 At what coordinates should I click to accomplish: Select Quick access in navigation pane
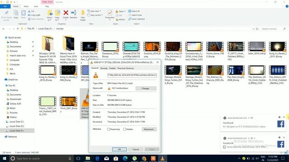click(14, 37)
